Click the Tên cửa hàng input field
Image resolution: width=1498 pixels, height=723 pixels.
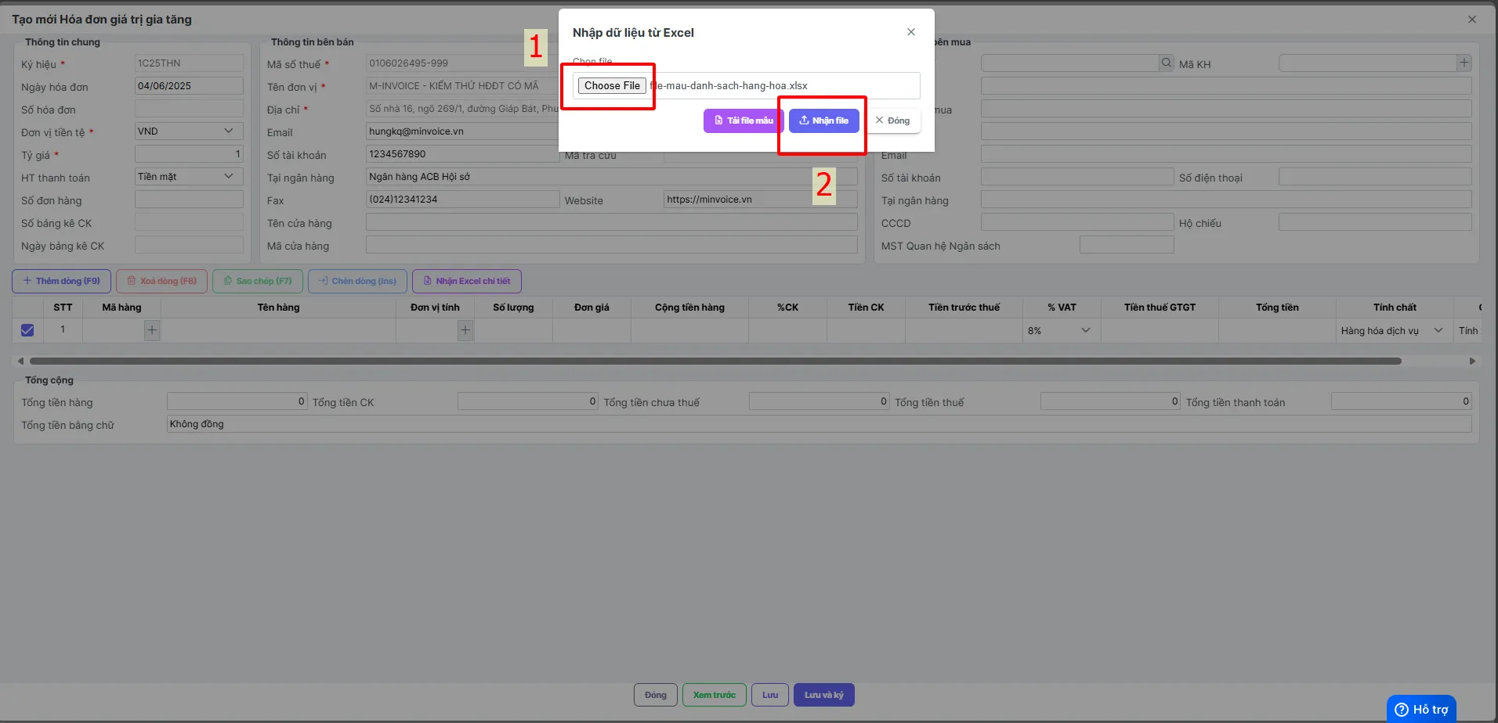(611, 222)
